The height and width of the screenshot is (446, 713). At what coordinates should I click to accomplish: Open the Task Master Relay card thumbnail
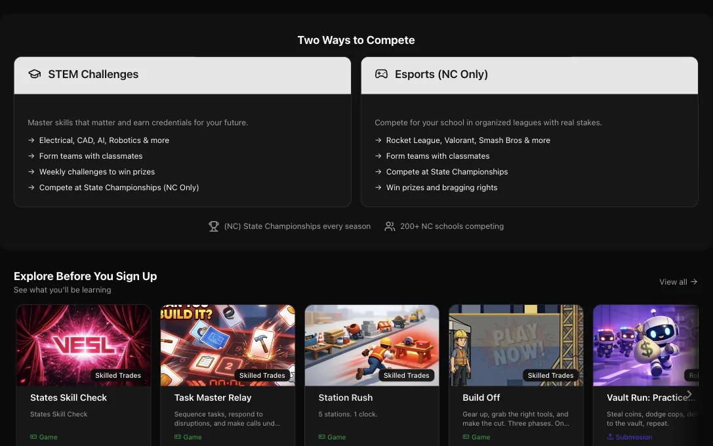coord(228,346)
